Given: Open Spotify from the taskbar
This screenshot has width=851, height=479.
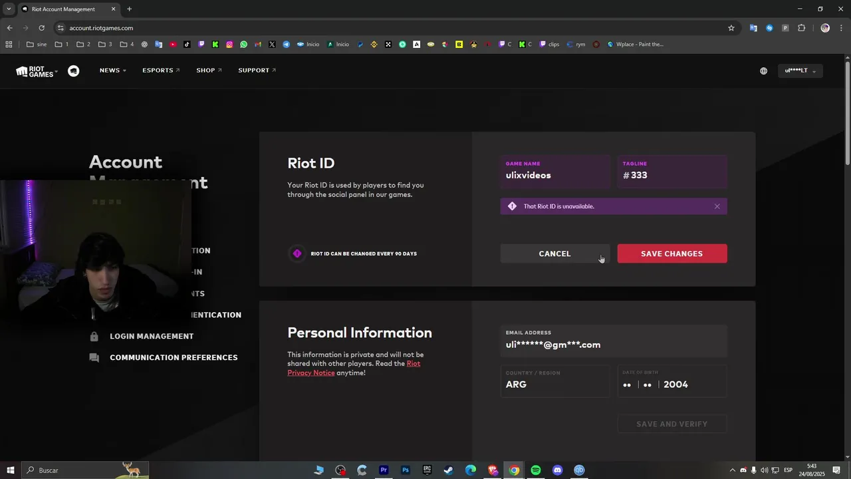Looking at the screenshot, I should [536, 470].
